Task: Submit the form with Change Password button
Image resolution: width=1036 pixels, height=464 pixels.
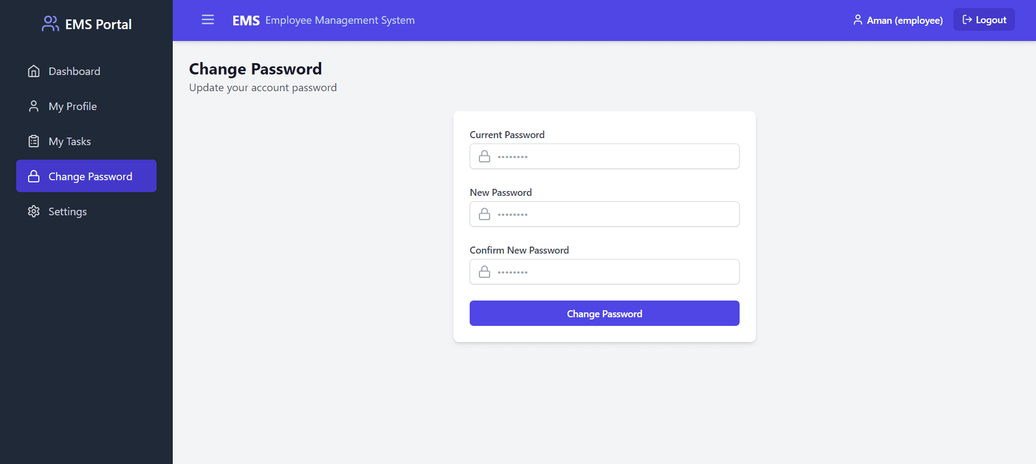Action: tap(605, 313)
